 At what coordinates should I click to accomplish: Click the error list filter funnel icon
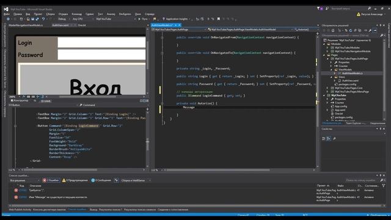(x=383, y=186)
